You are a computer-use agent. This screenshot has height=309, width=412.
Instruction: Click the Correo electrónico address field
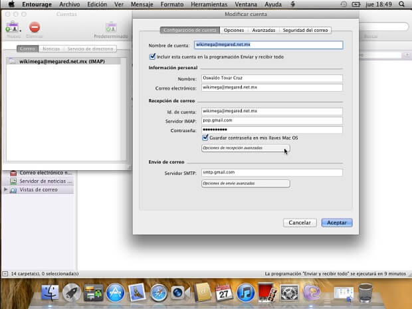[272, 88]
